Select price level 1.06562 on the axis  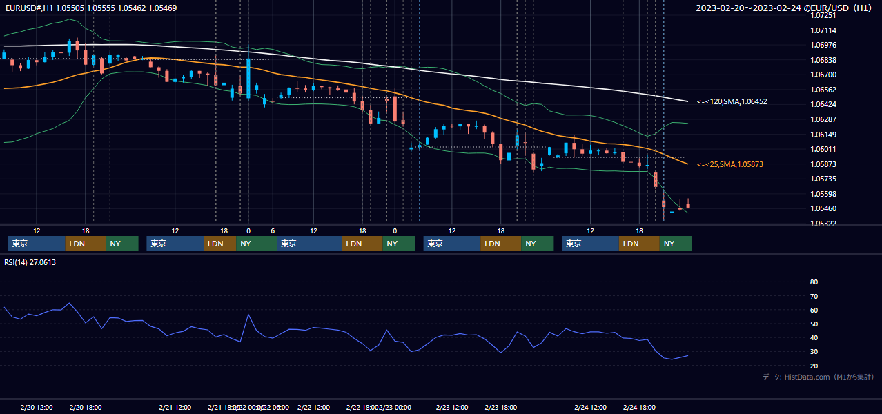click(823, 90)
